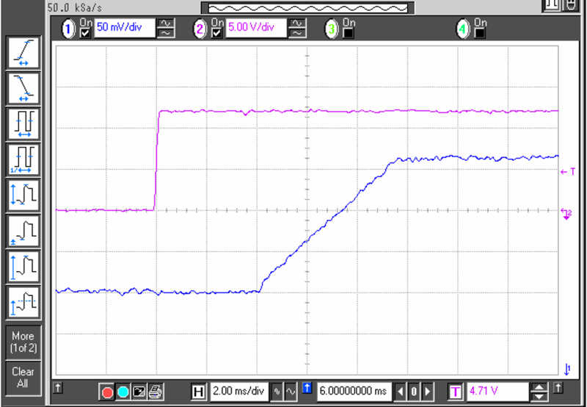
Task: Click the cyan Run acquisition button
Action: tap(123, 392)
